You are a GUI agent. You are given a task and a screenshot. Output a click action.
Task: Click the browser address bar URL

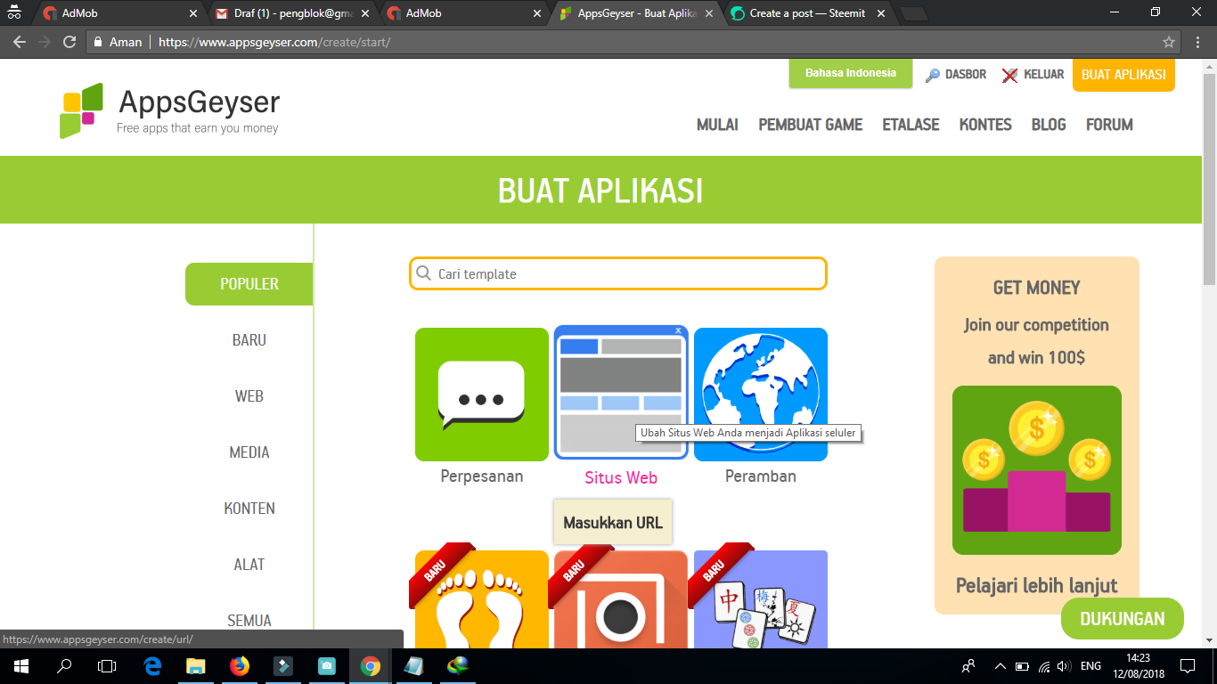click(x=274, y=42)
